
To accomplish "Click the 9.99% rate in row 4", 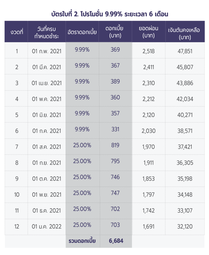I will [82, 97].
